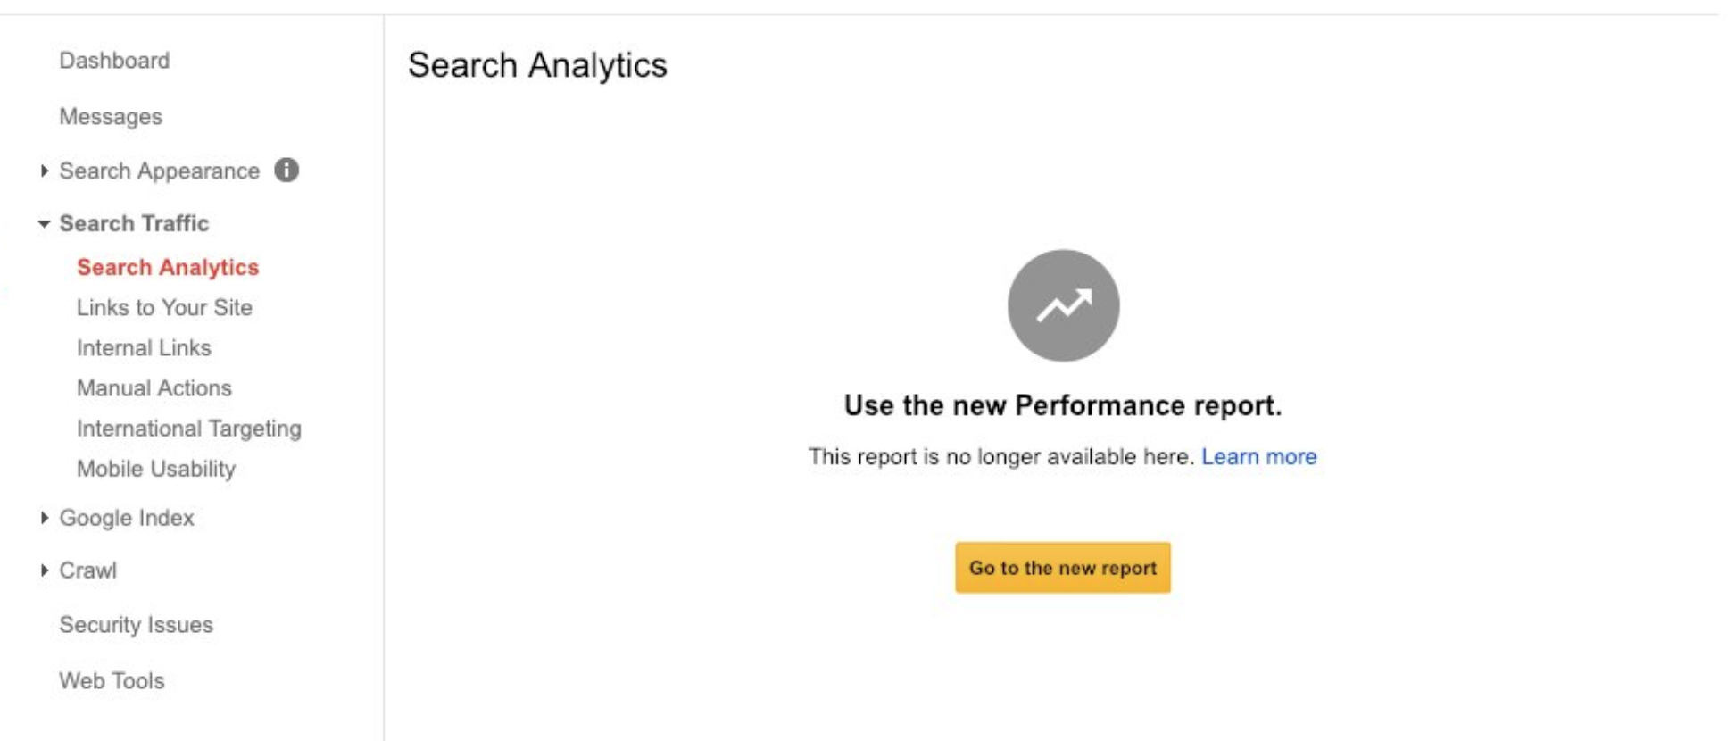Viewport: 1735px width, 741px height.
Task: Click the gray trending-arrow performance icon
Action: click(1063, 305)
